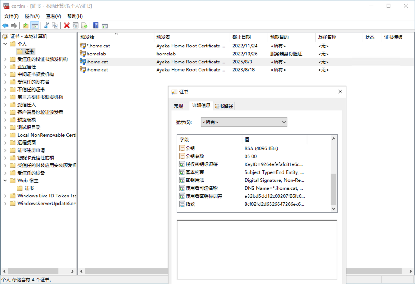
Task: Click the Cut scissors icon
Action: [x=46, y=25]
